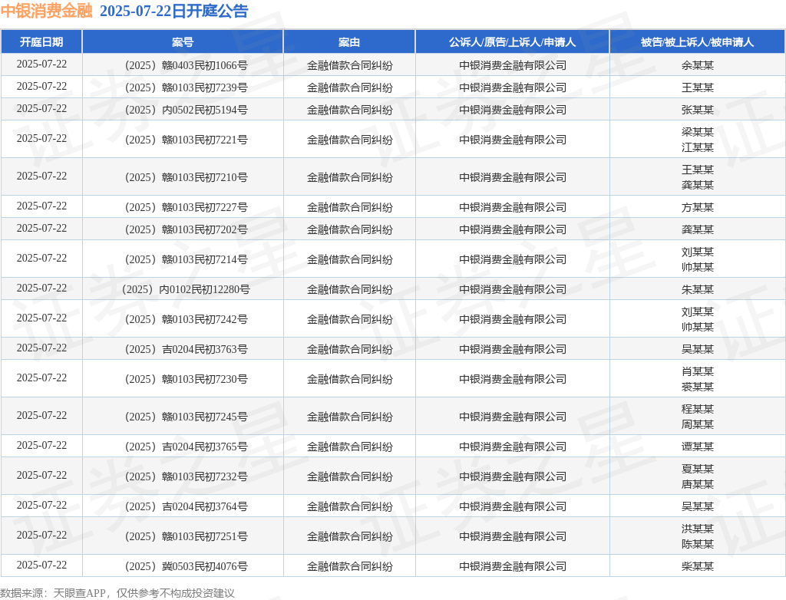
Task: Click case number (2025)内0102民初12280号
Action: pos(183,289)
